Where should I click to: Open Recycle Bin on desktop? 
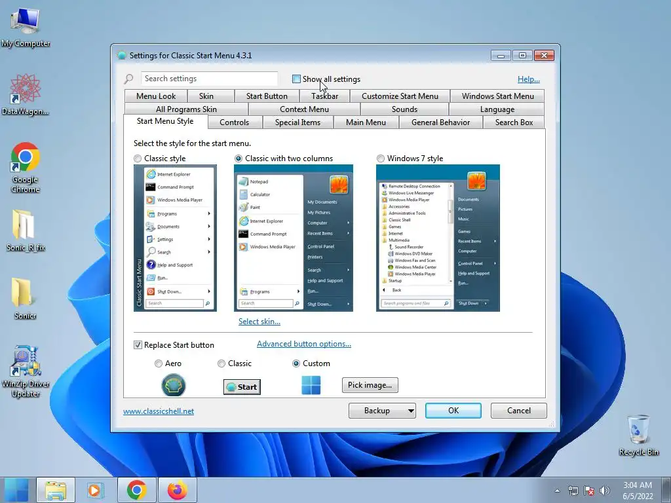click(x=638, y=435)
